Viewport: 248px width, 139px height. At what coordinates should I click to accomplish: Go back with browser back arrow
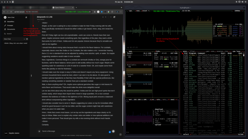tap(4, 12)
